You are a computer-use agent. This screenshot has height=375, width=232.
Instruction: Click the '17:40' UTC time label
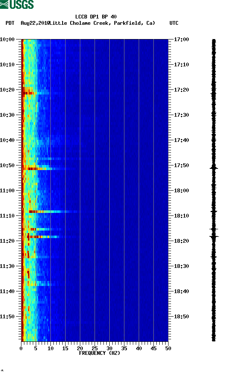point(182,140)
